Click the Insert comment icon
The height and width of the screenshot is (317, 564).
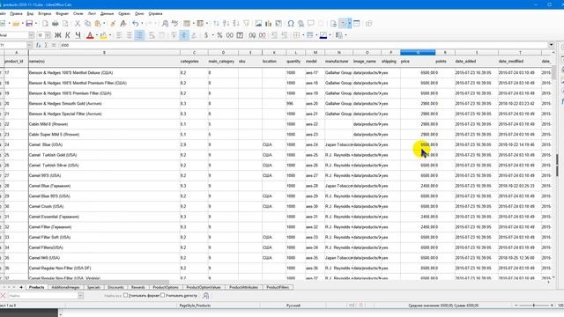[311, 24]
